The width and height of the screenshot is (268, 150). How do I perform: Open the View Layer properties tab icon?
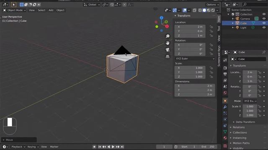[225, 80]
